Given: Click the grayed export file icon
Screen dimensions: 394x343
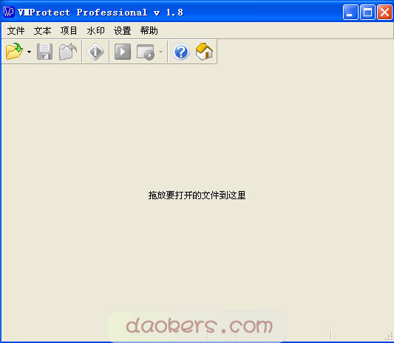Looking at the screenshot, I should point(68,52).
